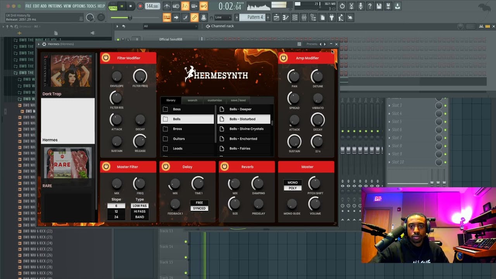Click the cut/scissors tool icon in the top toolbar

click(351, 6)
